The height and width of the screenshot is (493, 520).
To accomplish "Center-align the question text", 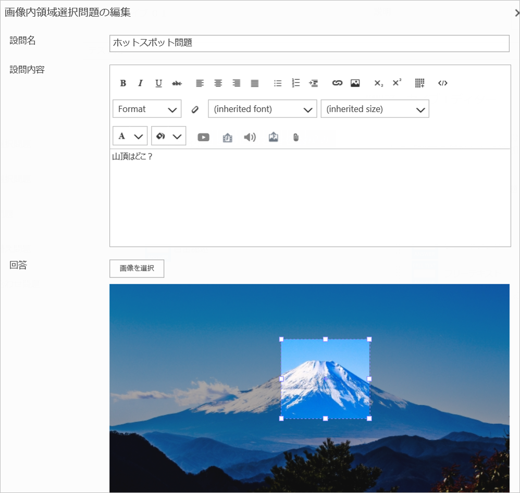I will pos(218,83).
